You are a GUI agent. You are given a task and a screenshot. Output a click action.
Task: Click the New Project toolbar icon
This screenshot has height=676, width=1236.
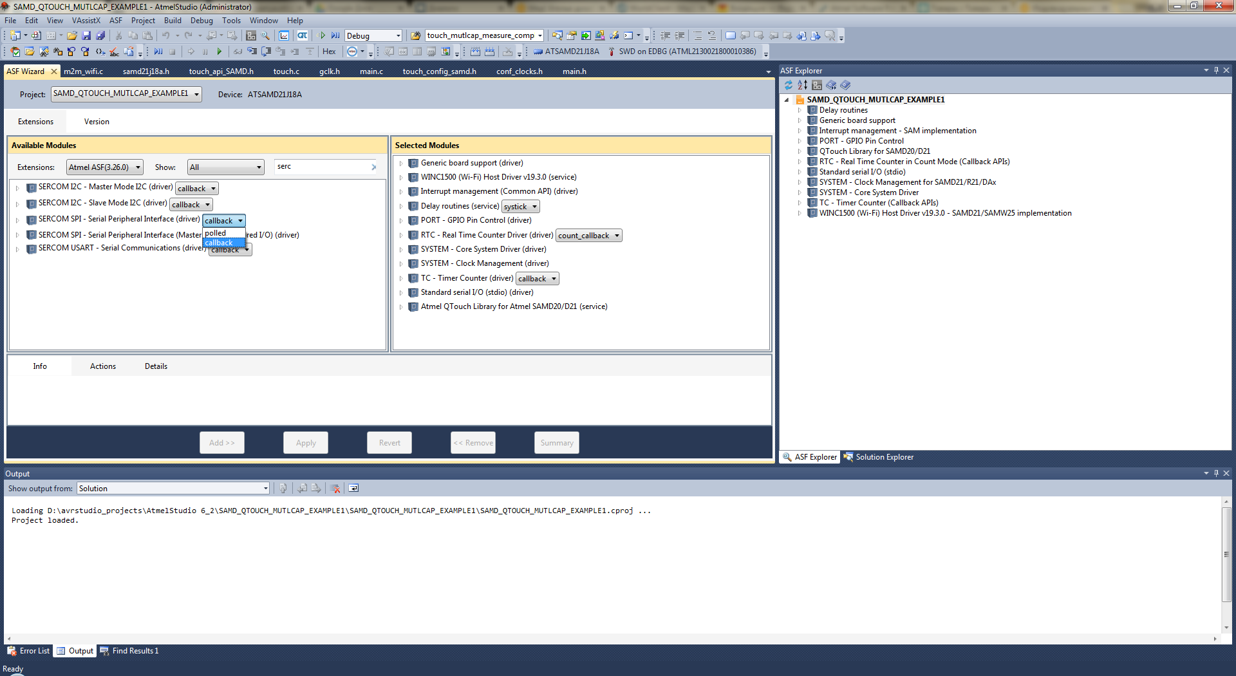(x=15, y=35)
